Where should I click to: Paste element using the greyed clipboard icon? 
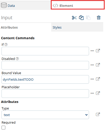tap(88, 18)
